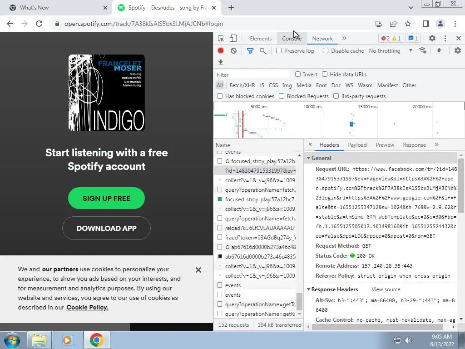Check the Invert filter option
The height and width of the screenshot is (349, 465).
298,74
